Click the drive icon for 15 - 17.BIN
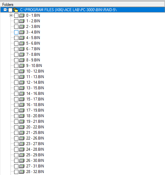The image size is (165, 175). 22,99
